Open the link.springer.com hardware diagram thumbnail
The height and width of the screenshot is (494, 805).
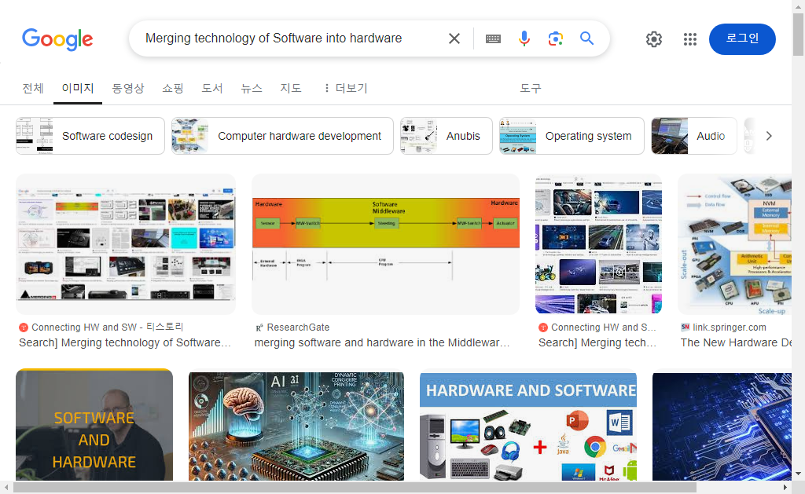click(735, 244)
